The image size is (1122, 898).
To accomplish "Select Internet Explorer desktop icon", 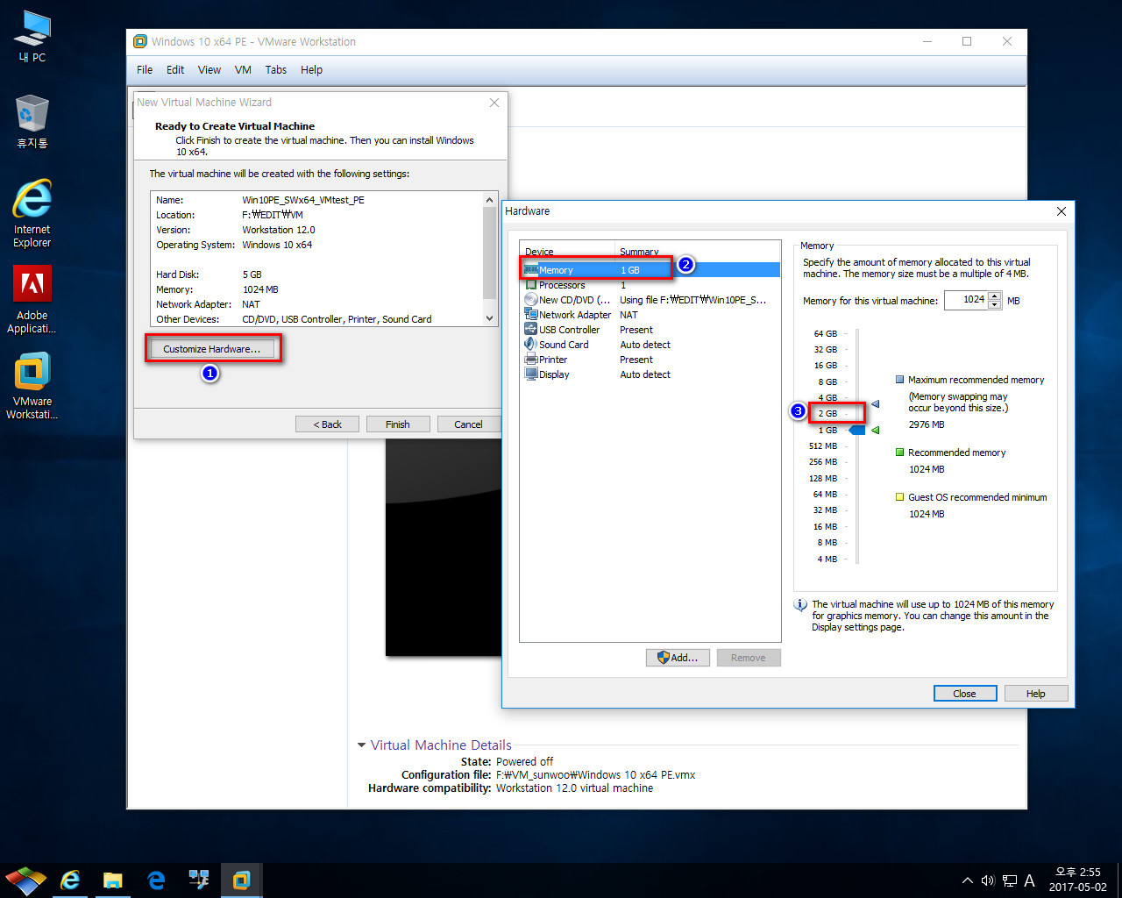I will tap(32, 213).
